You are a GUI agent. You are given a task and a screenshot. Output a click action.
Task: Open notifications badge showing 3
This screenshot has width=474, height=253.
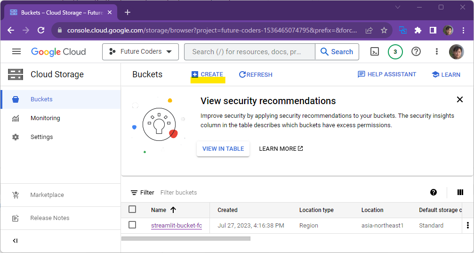click(x=395, y=52)
